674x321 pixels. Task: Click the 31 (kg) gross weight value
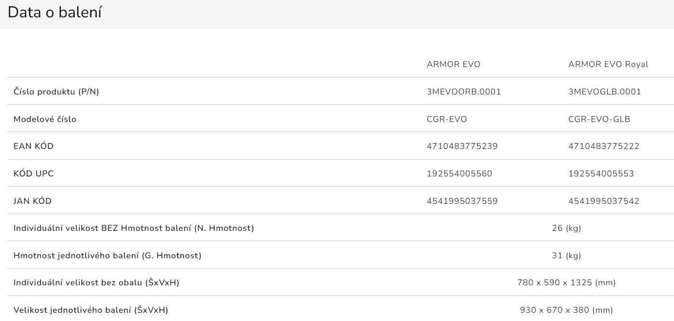(x=566, y=255)
